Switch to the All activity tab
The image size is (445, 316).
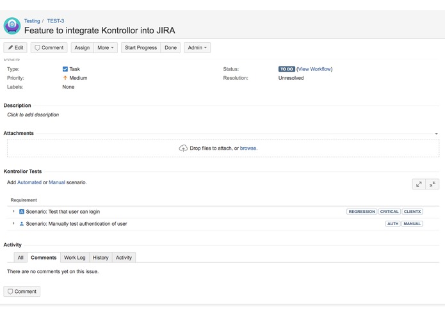[20, 258]
